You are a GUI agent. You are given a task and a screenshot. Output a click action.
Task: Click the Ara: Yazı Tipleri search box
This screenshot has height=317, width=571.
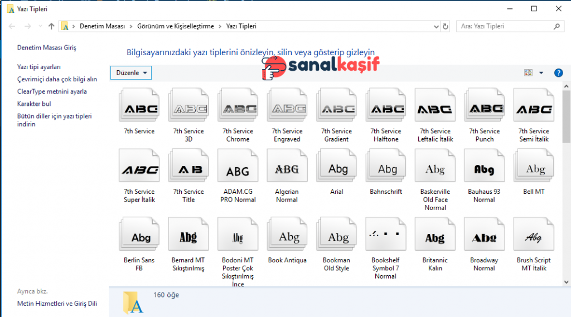pos(505,26)
